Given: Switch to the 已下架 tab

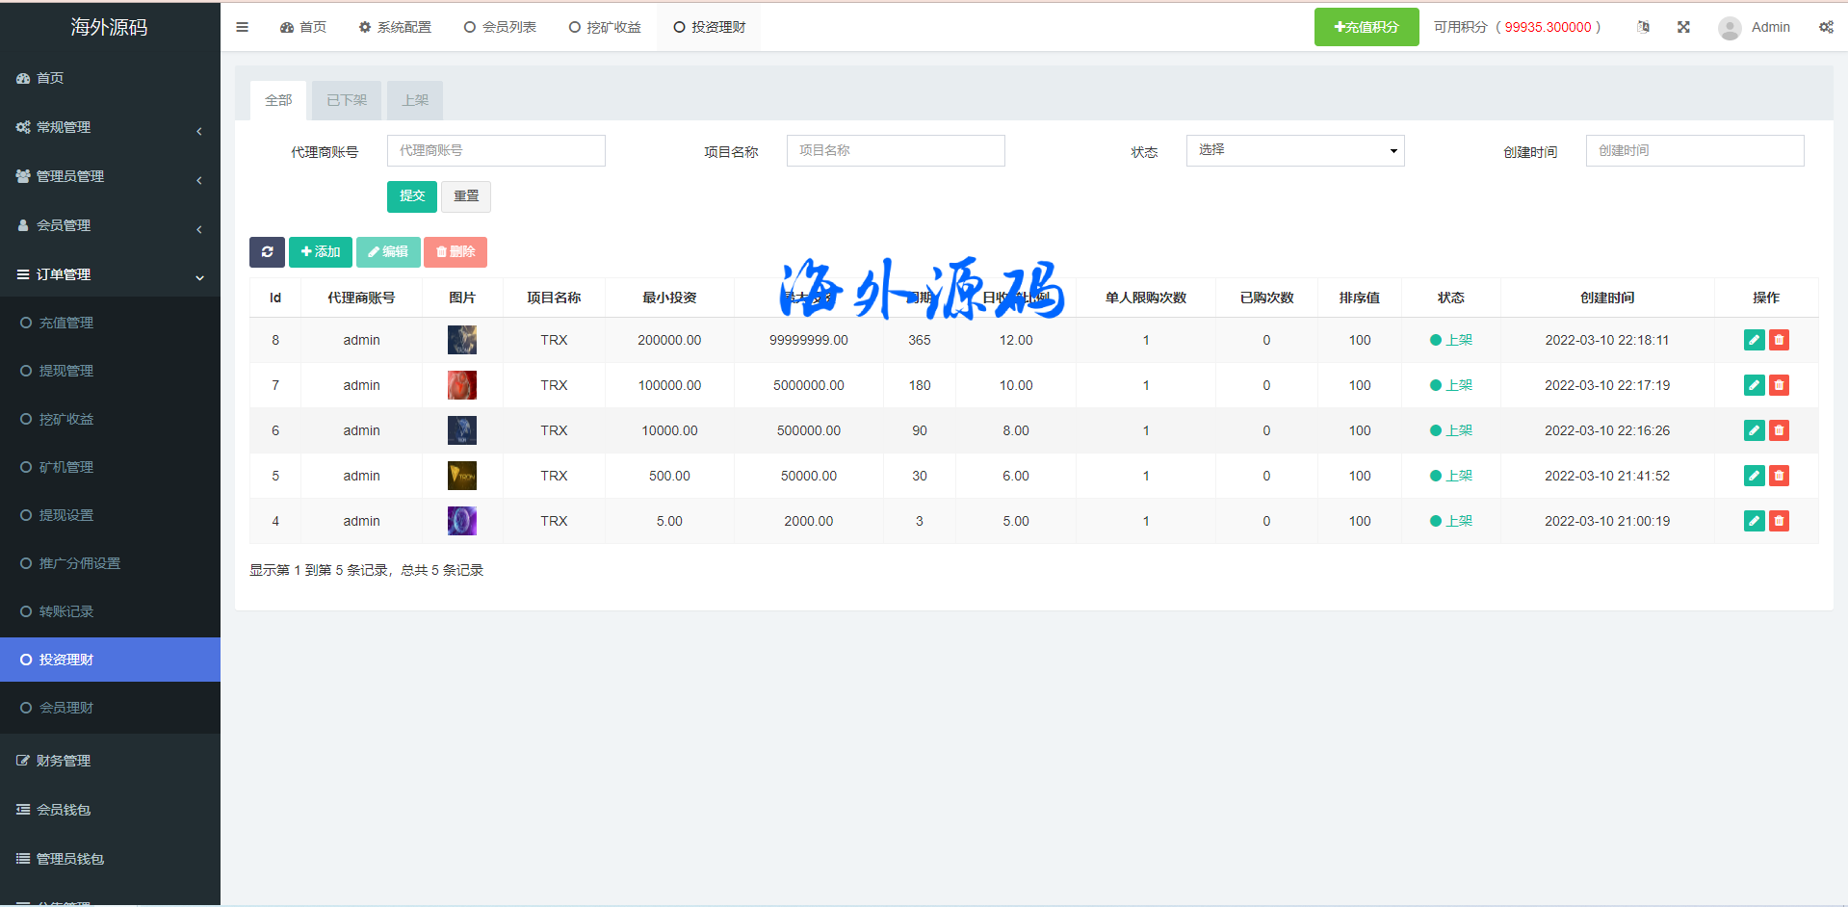Looking at the screenshot, I should [347, 100].
